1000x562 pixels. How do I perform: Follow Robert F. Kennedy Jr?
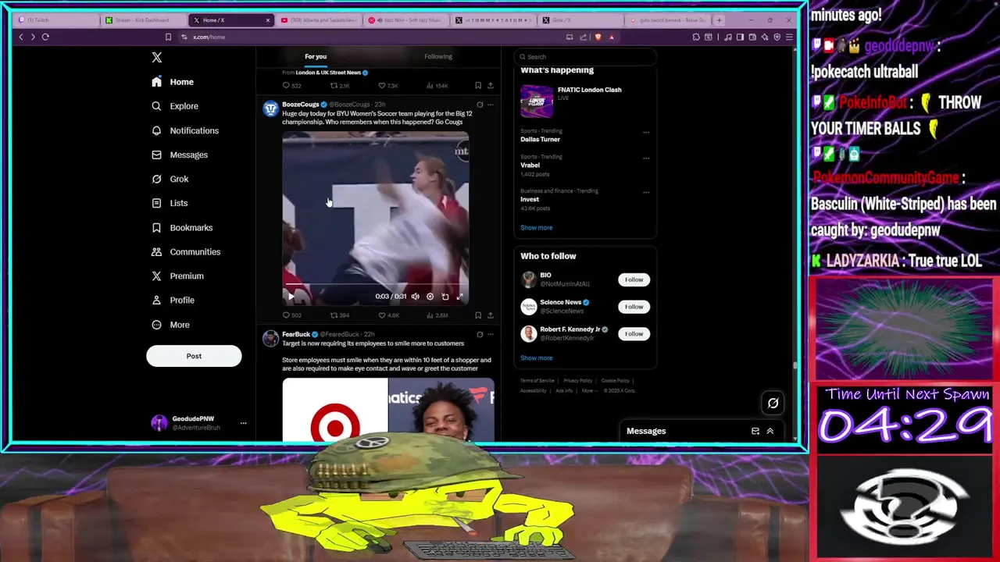tap(634, 333)
